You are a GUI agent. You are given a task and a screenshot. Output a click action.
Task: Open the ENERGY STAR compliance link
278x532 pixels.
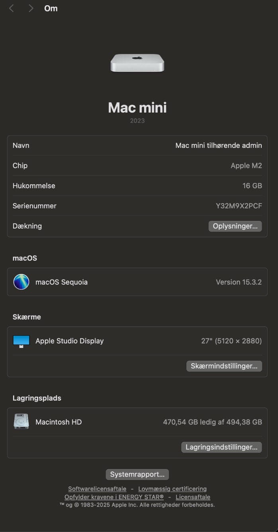click(x=114, y=497)
